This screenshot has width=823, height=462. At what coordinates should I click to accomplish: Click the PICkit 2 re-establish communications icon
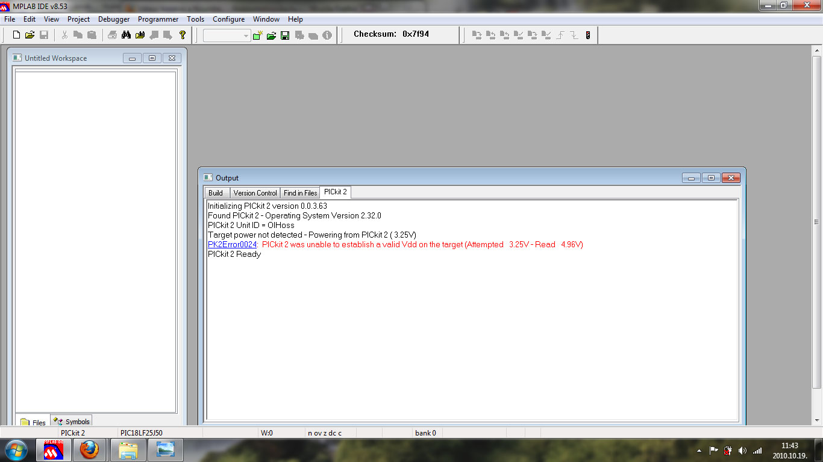588,35
